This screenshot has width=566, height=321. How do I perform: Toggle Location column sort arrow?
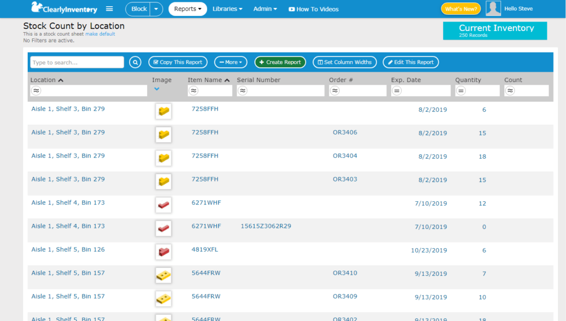point(61,80)
